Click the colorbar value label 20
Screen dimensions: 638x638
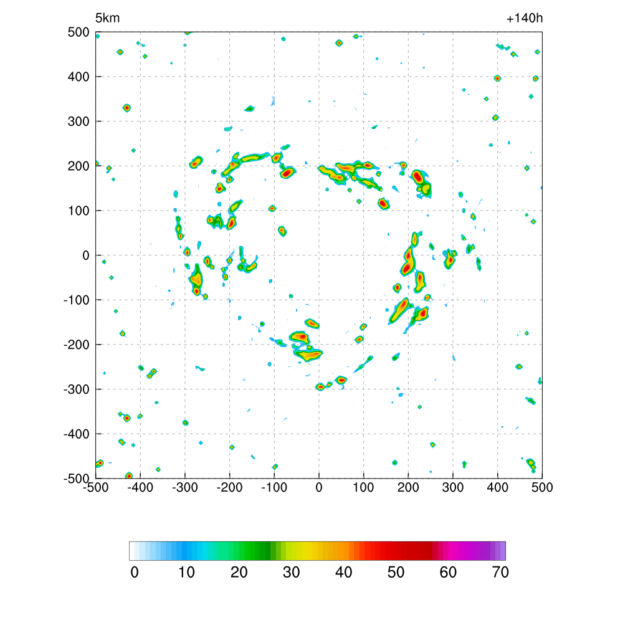pyautogui.click(x=239, y=573)
